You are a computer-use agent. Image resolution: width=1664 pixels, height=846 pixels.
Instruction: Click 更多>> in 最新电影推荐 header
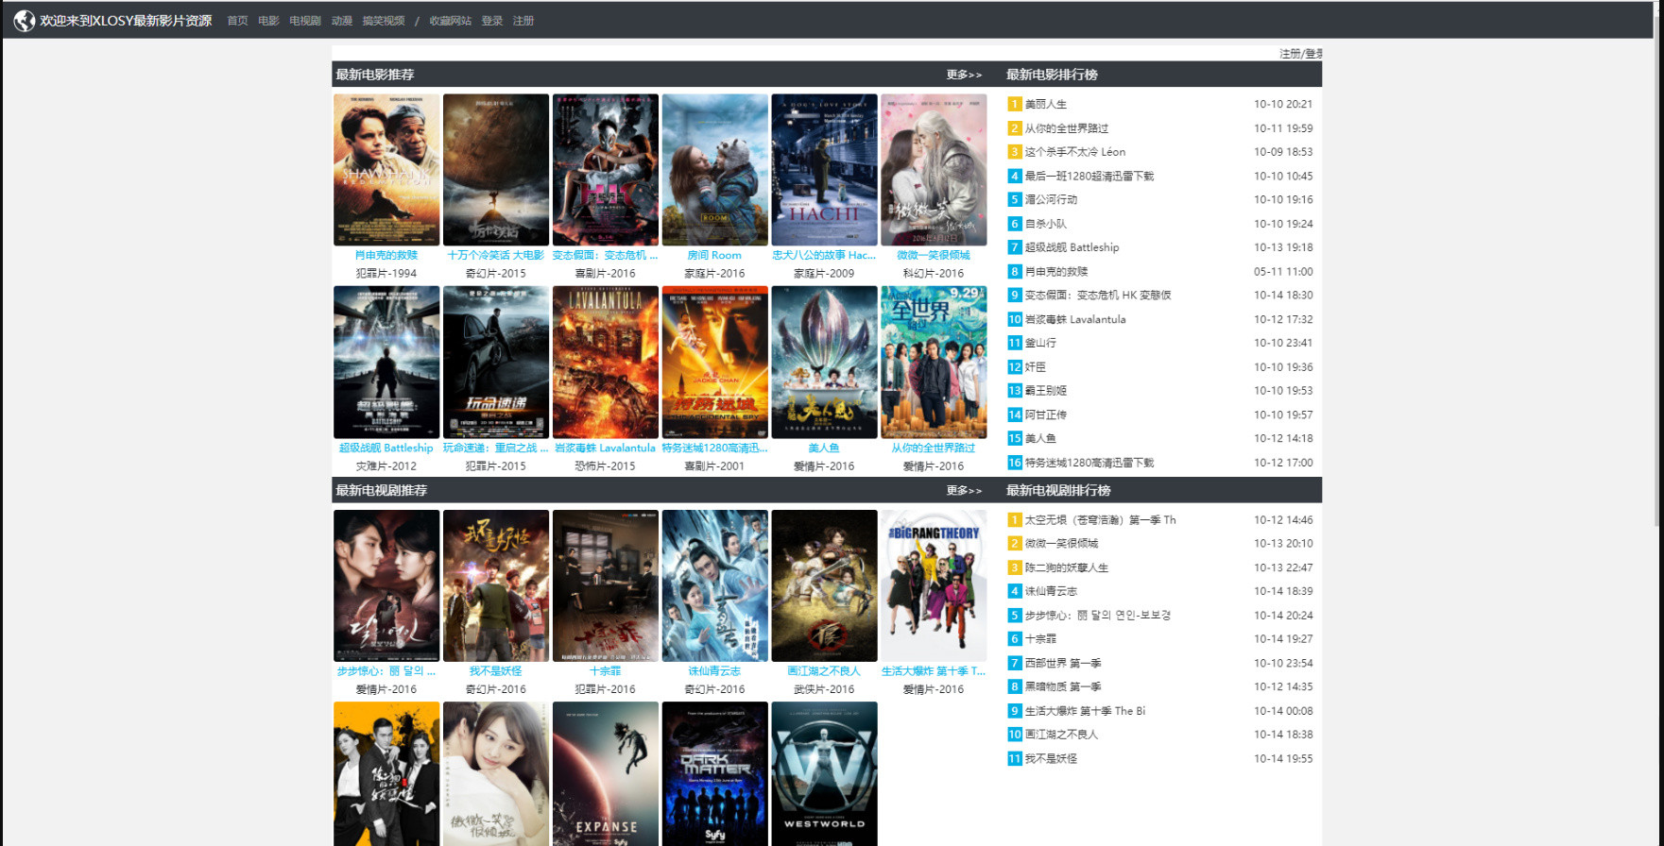coord(964,75)
